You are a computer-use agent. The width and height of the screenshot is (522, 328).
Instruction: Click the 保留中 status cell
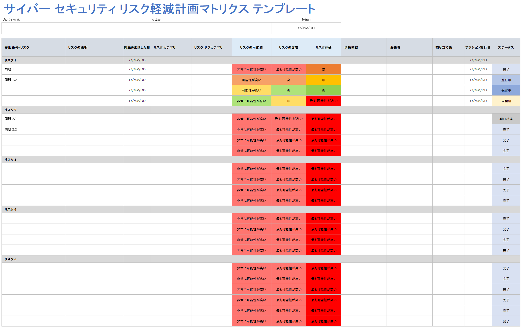click(506, 90)
